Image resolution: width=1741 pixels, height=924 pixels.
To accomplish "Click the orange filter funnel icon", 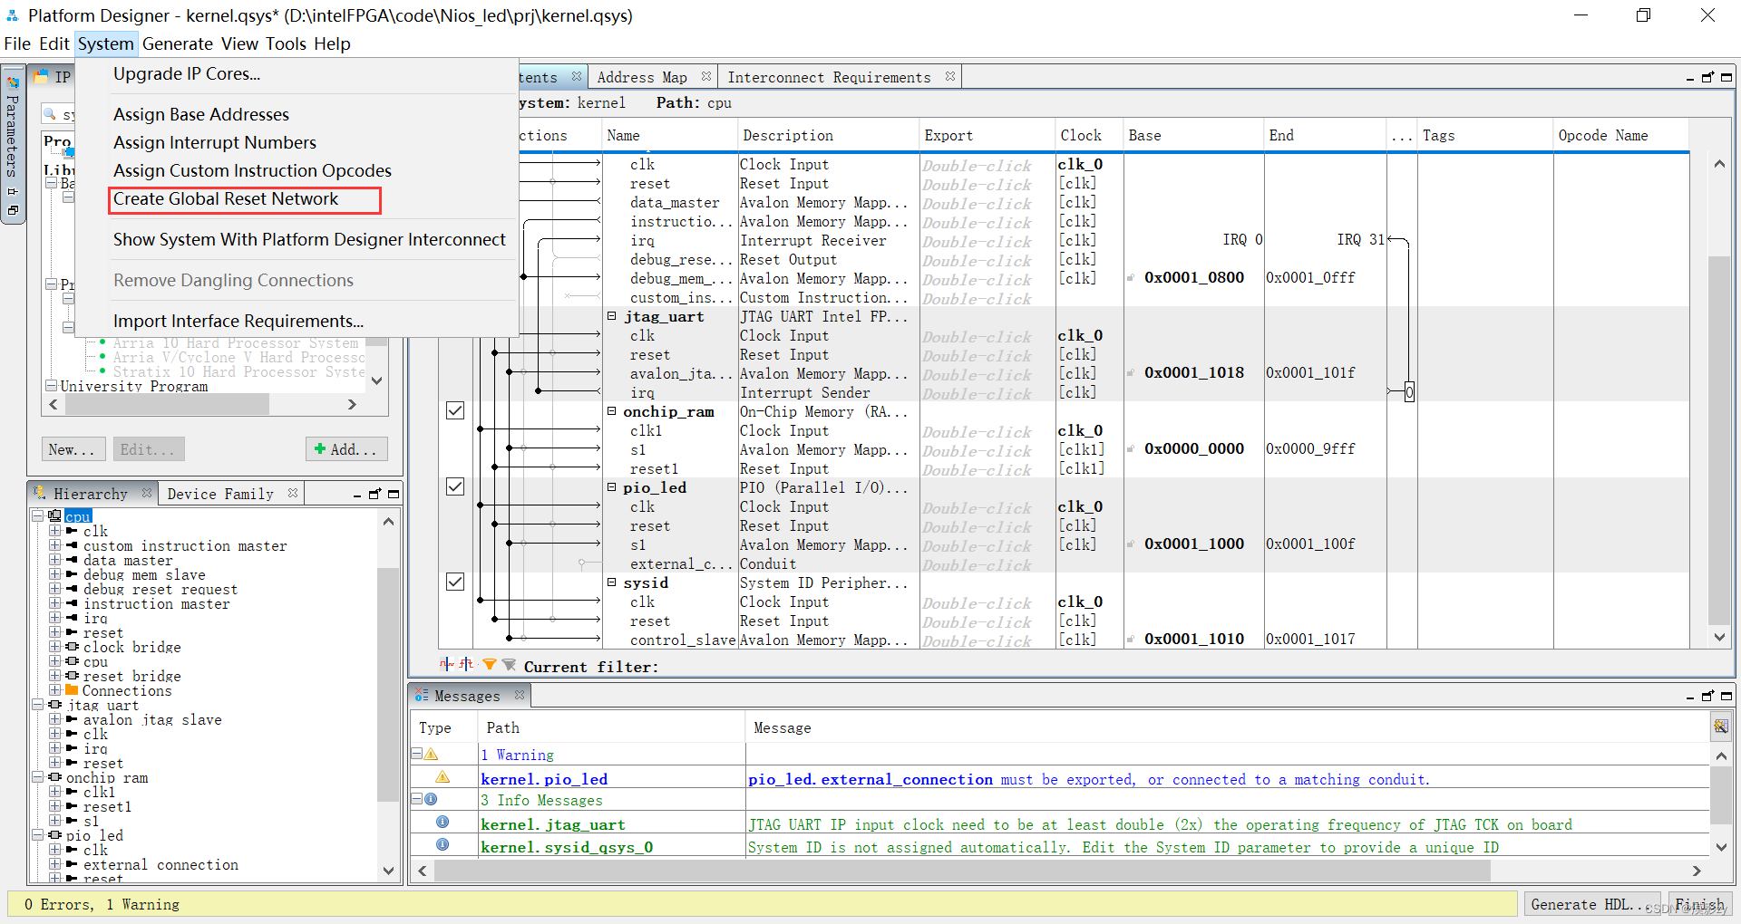I will click(x=490, y=665).
